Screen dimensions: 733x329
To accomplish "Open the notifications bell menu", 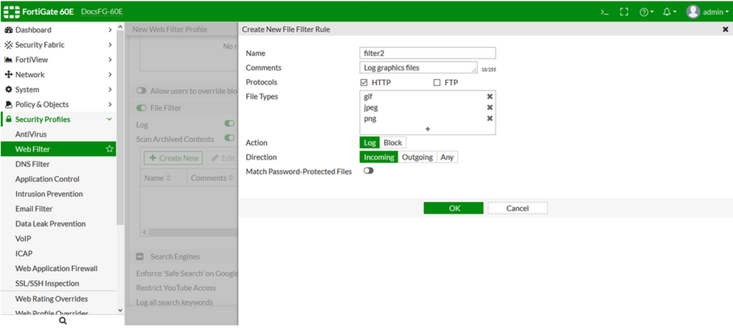I will click(x=670, y=12).
